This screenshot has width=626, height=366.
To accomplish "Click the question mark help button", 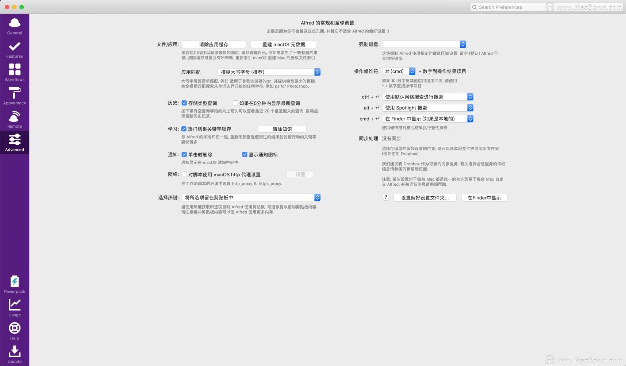I will pos(385,197).
